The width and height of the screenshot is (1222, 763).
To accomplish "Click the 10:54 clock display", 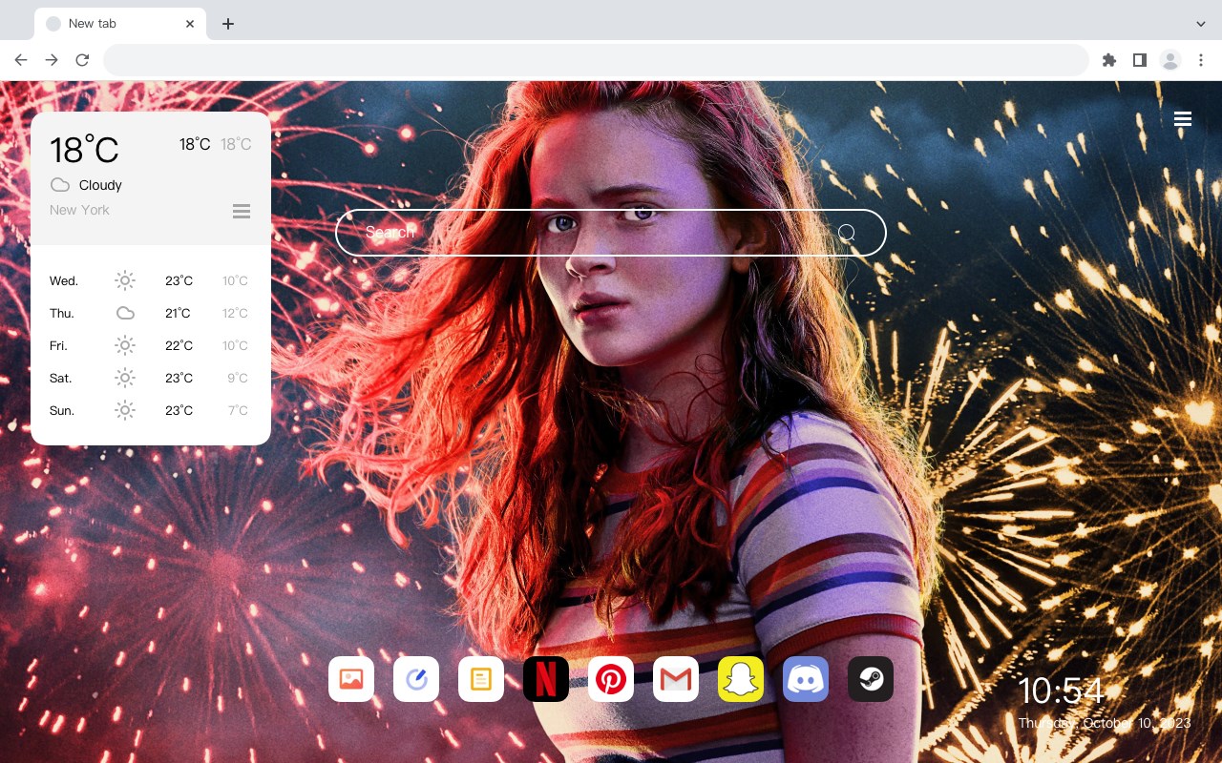I will (x=1060, y=691).
